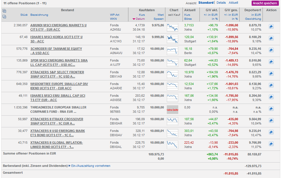Expand all positions with plus icon
This screenshot has height=178, width=282.
[4, 11]
